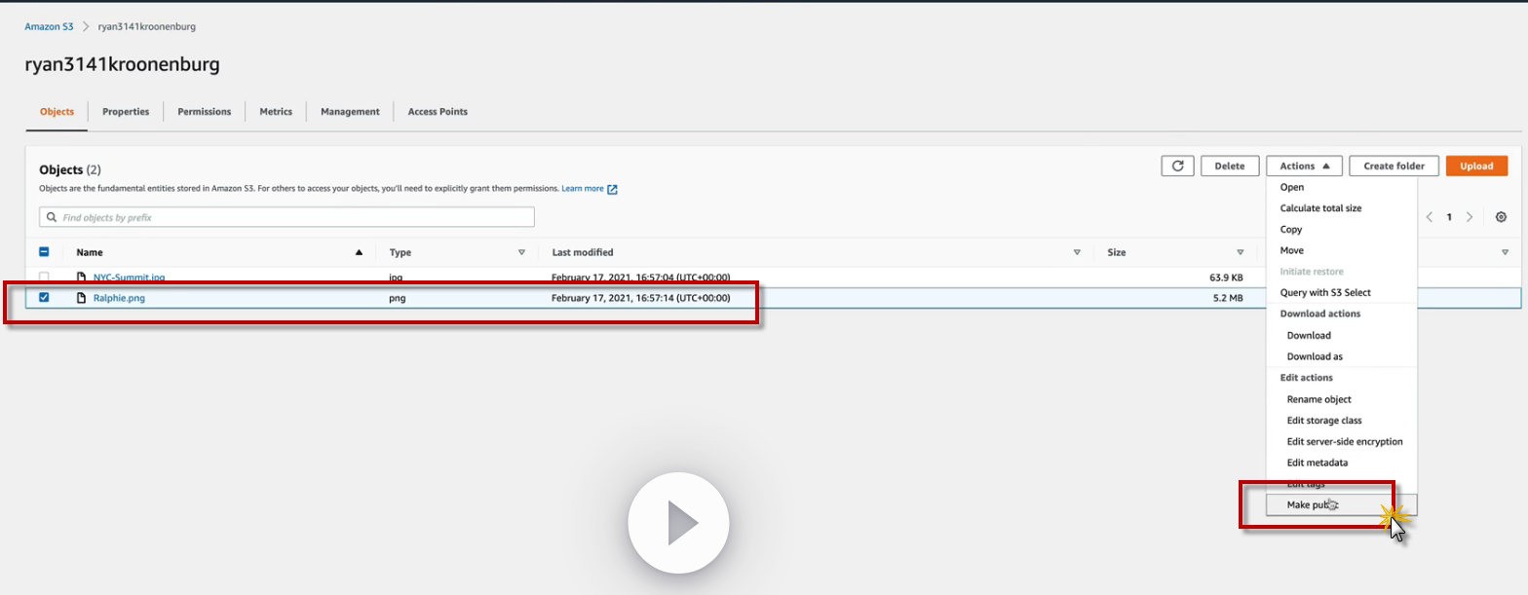Sort objects by the Name column arrow
1528x595 pixels.
[359, 252]
